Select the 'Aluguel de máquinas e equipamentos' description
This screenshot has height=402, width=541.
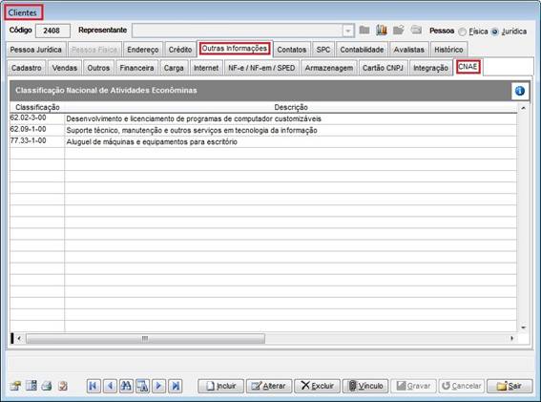pyautogui.click(x=290, y=141)
